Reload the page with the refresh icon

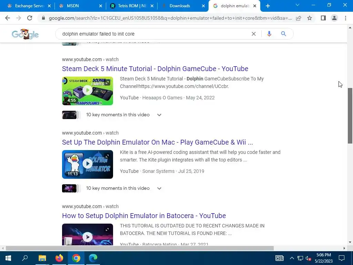tap(30, 18)
